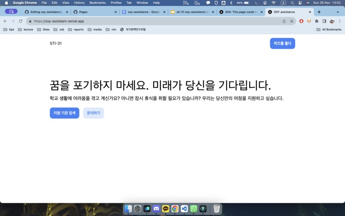This screenshot has width=345, height=216.
Task: Bookmark this page with the star icon
Action: [292, 21]
